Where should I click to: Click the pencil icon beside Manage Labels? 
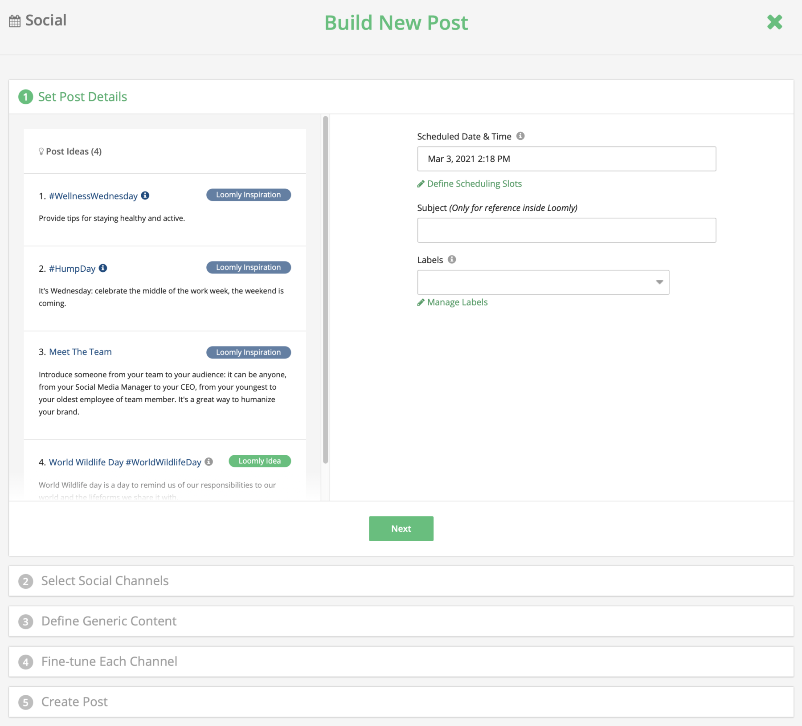(420, 302)
